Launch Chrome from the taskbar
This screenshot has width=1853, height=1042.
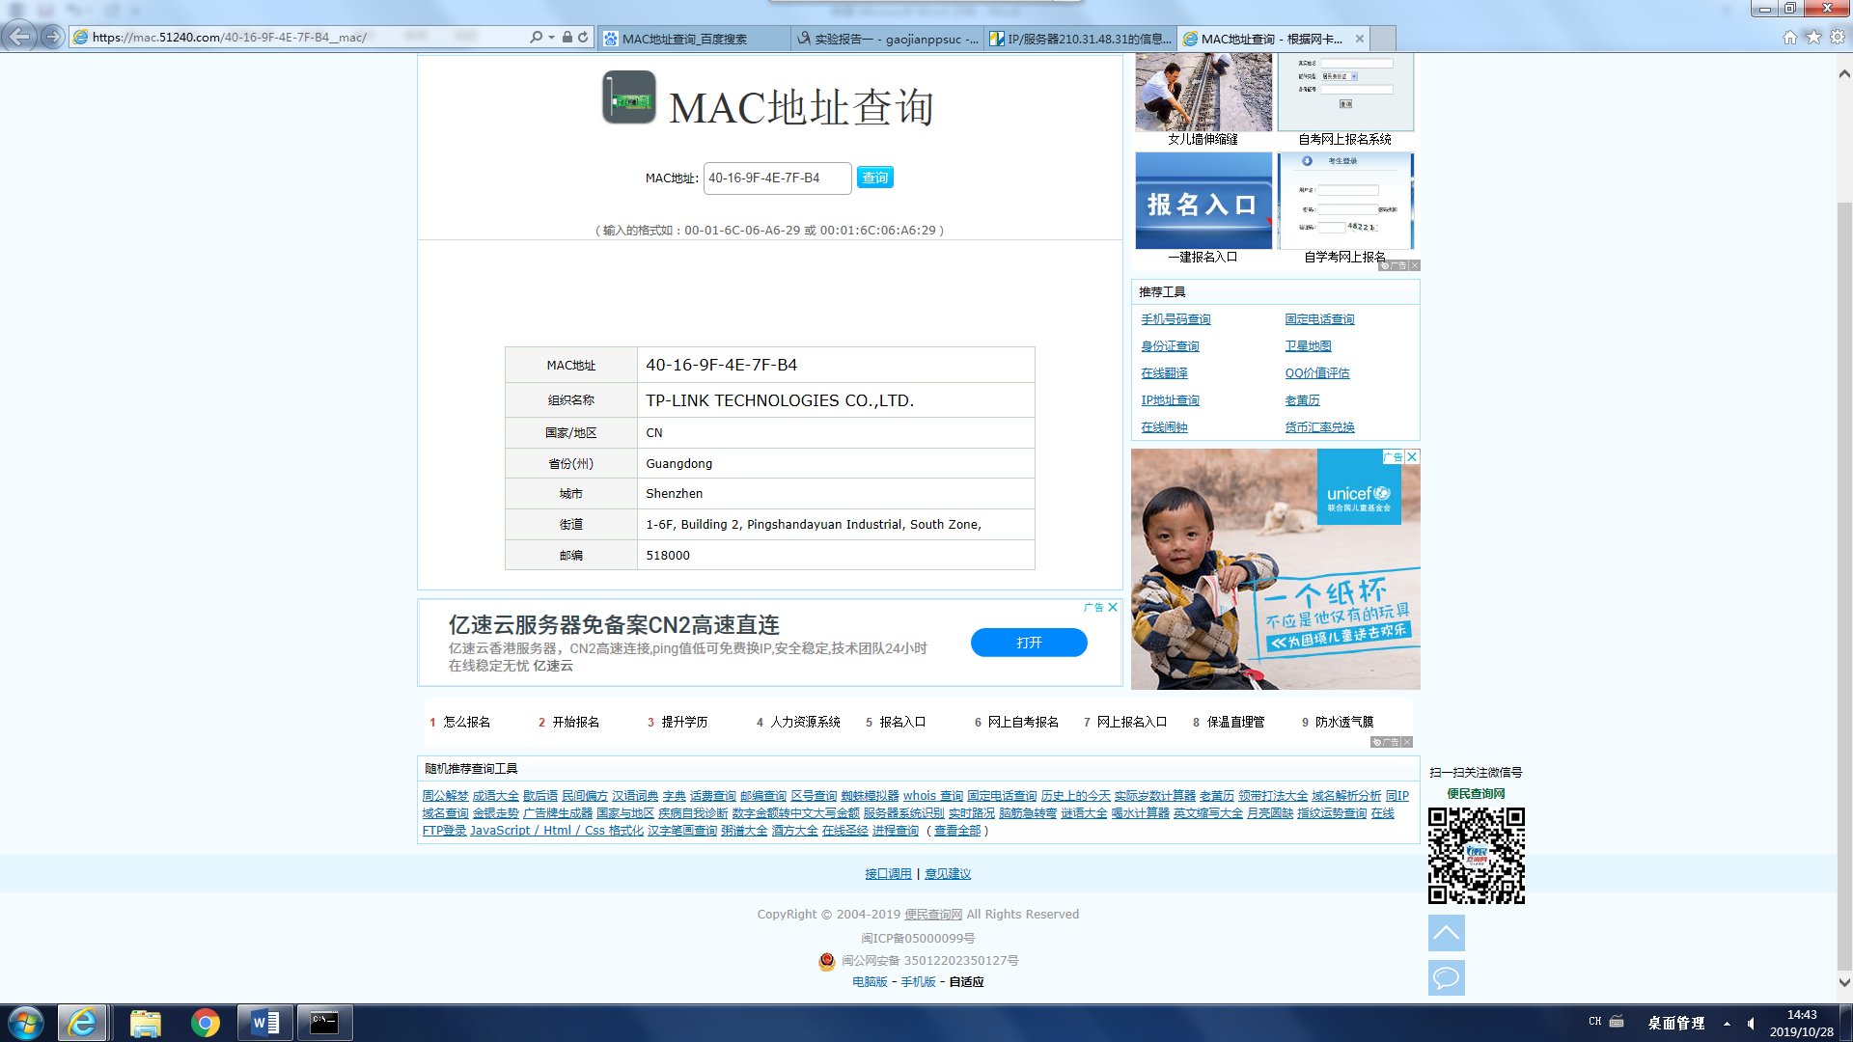click(x=205, y=1023)
